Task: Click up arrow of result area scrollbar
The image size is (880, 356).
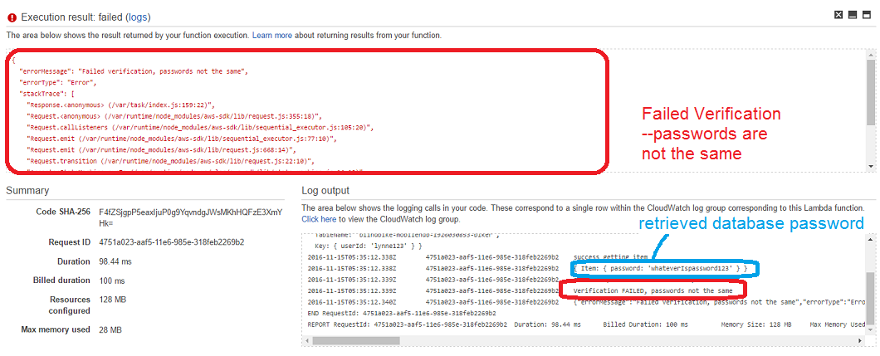Action: 870,56
